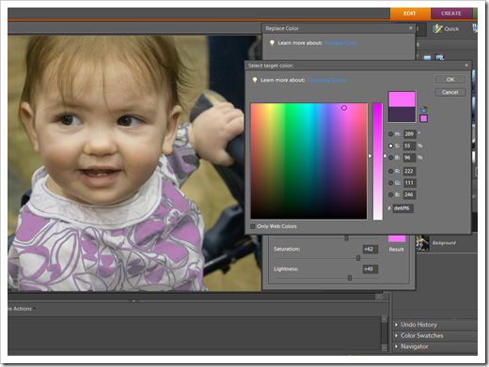
Task: Click the scroll up arrow of bottom panel
Action: (x=385, y=319)
